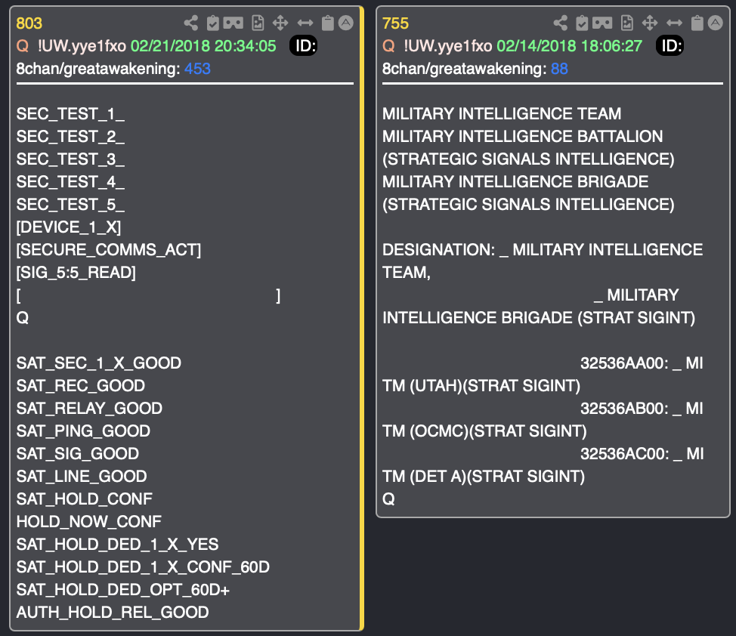Click the line SAT_HOLD_CONF
Image resolution: width=736 pixels, height=636 pixels.
point(85,499)
